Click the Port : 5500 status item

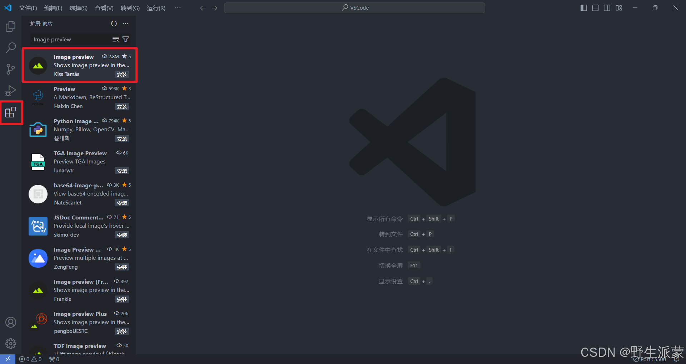tap(650, 359)
